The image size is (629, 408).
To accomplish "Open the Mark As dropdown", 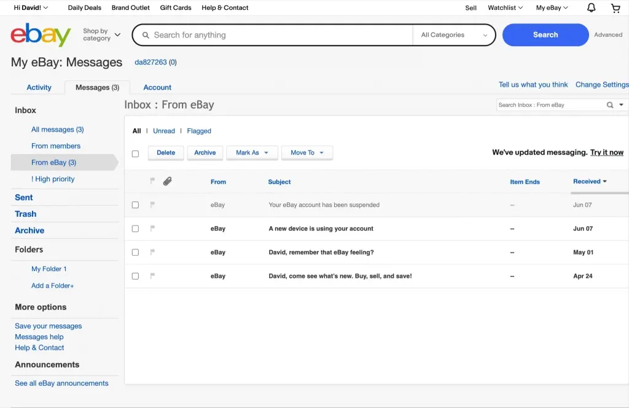I will [252, 152].
